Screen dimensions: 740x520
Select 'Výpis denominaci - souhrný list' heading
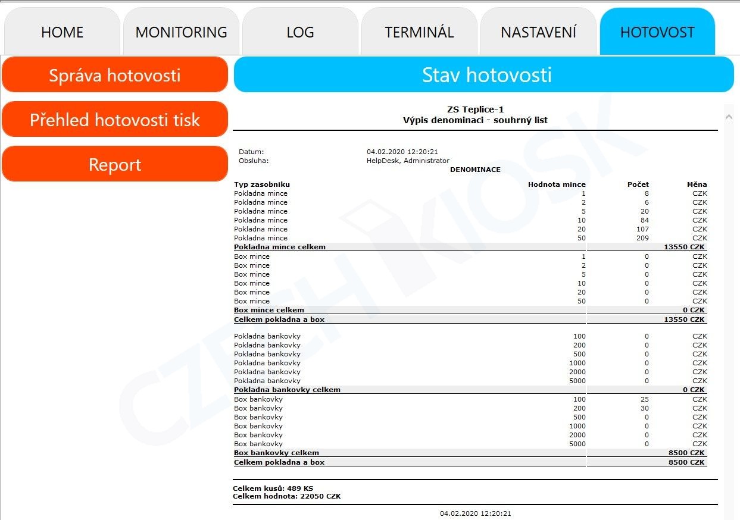pos(475,120)
